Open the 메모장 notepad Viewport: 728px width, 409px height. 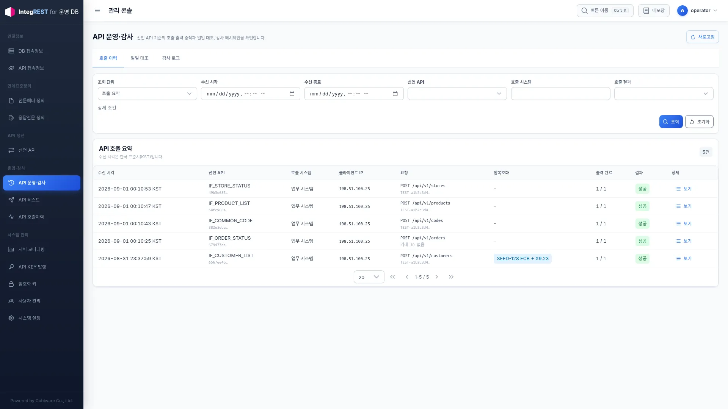click(654, 11)
